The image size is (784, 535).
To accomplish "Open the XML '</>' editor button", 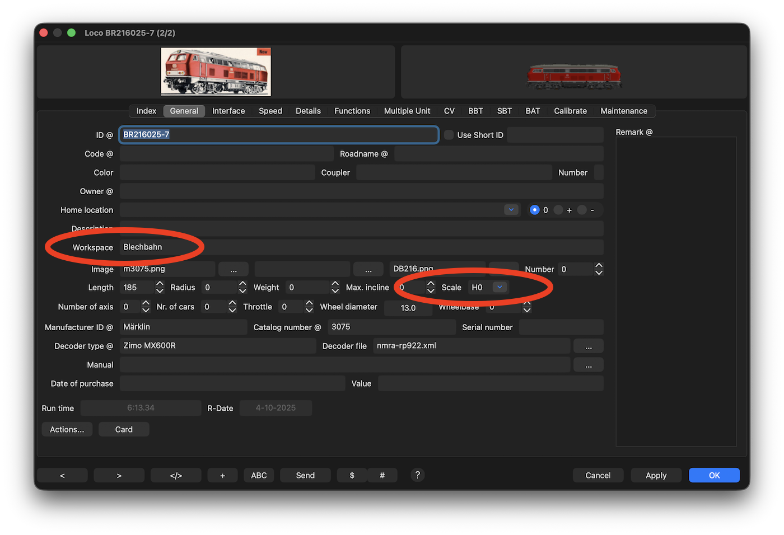I will (176, 475).
